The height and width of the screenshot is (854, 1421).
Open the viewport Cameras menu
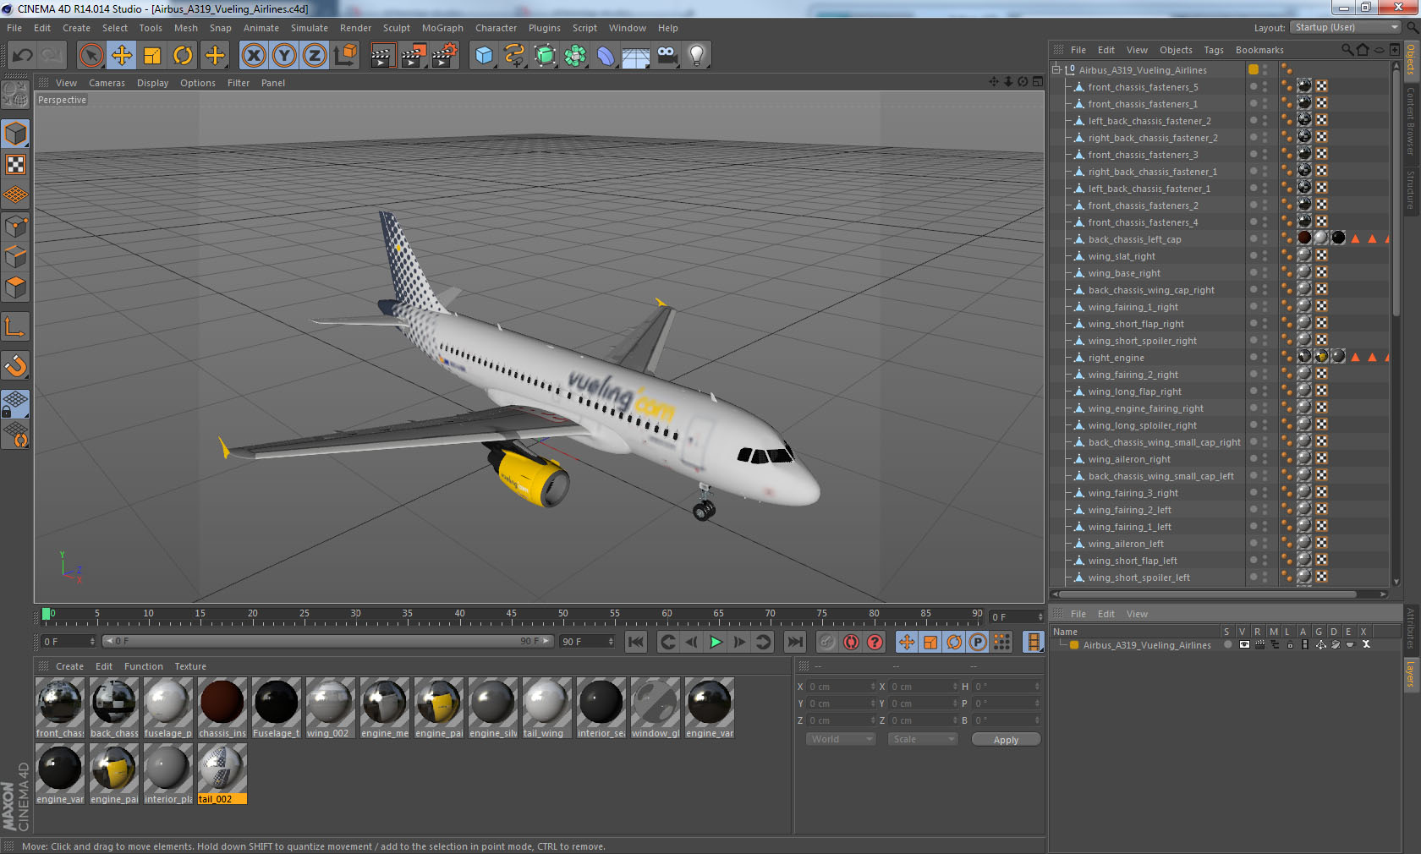(x=107, y=83)
